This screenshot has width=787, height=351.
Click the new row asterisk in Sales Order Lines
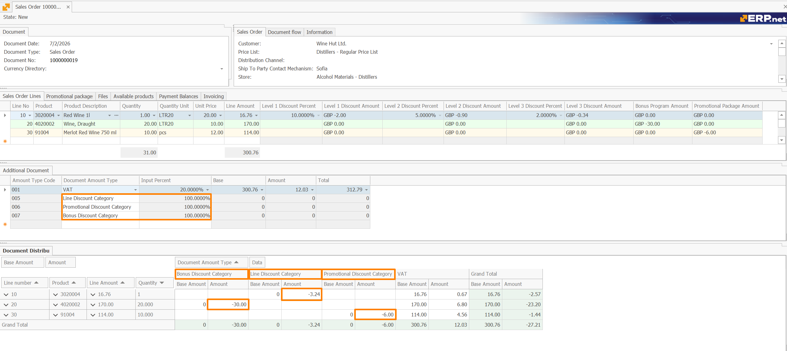[x=5, y=141]
